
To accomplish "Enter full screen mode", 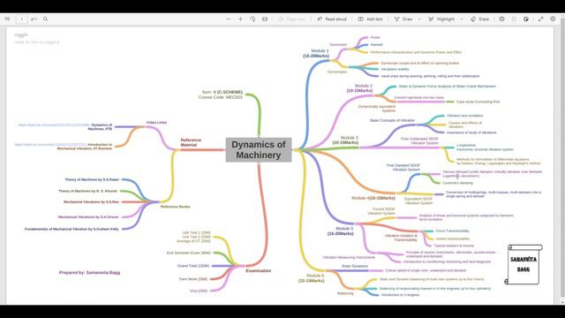I will (540, 19).
